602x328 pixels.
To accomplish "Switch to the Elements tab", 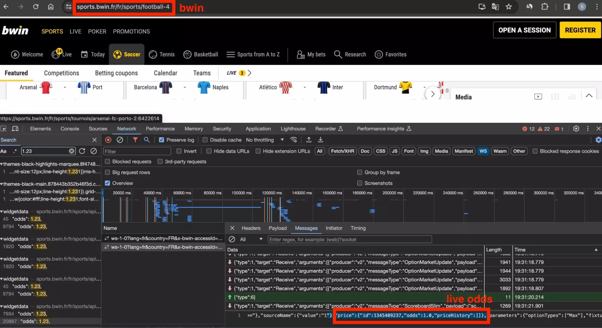I will coord(40,129).
